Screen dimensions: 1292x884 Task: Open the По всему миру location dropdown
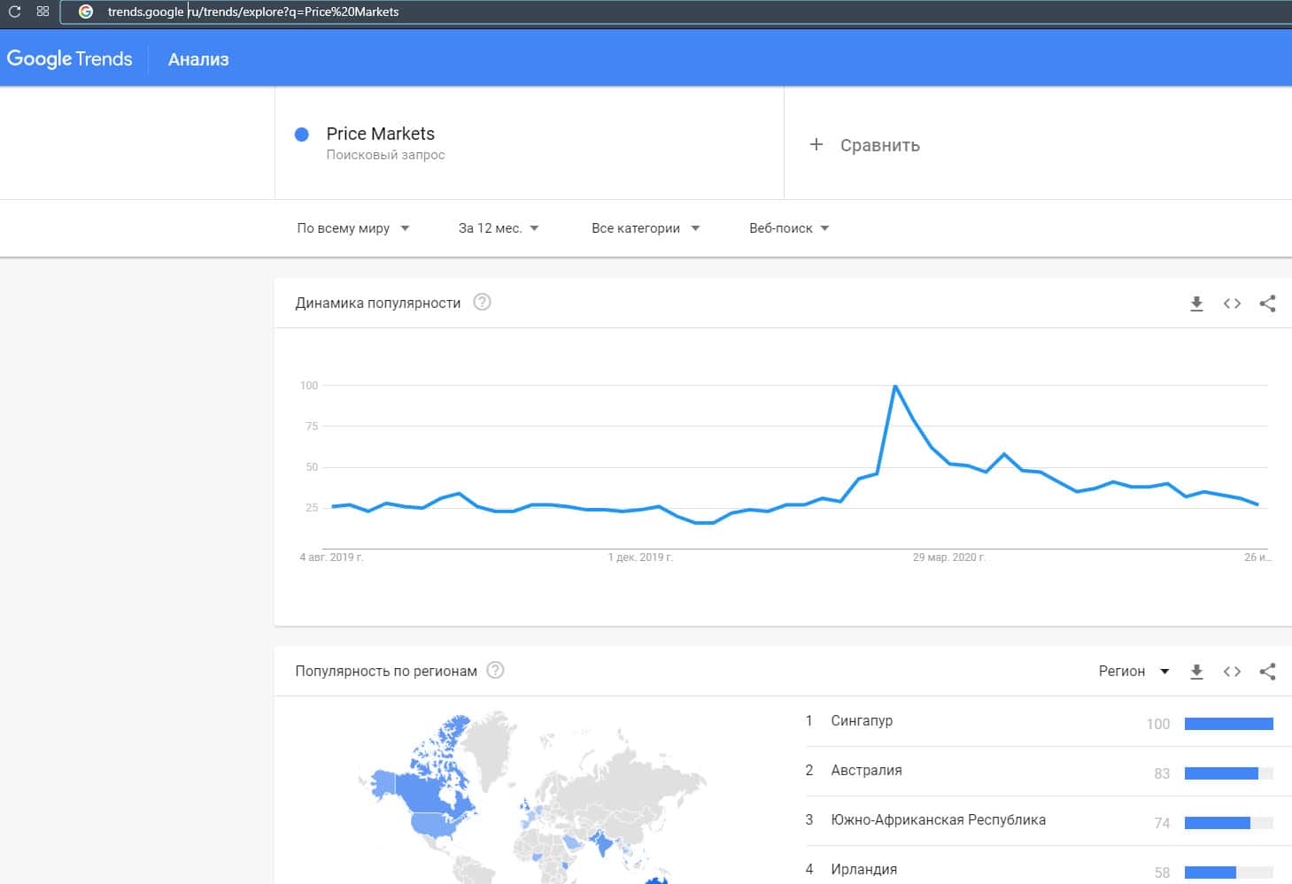pyautogui.click(x=352, y=228)
